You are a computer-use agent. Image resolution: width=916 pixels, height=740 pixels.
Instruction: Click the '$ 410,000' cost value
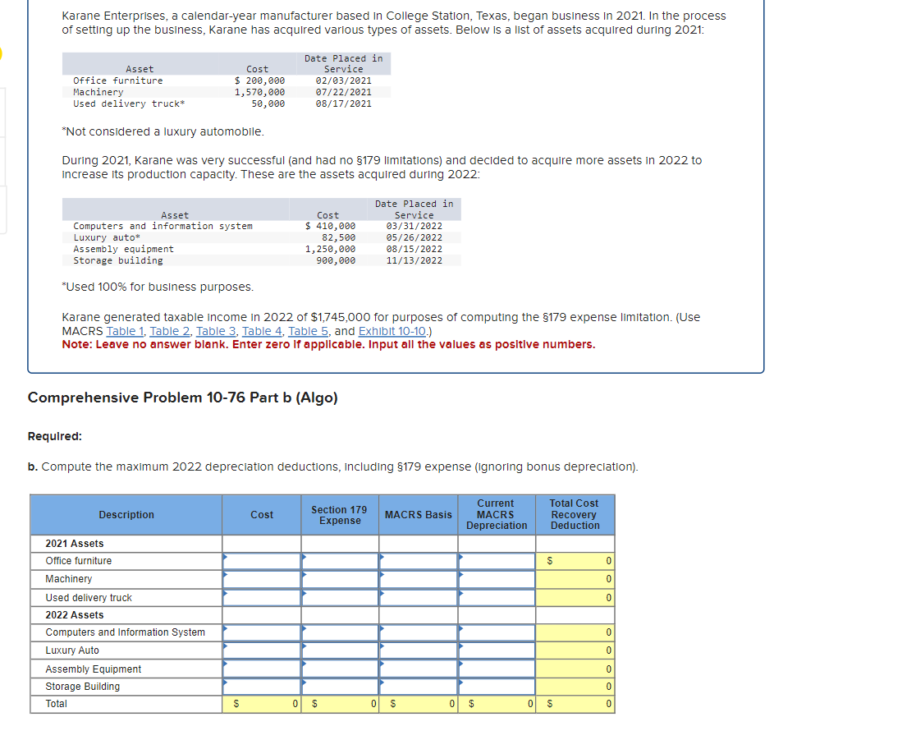tap(330, 226)
